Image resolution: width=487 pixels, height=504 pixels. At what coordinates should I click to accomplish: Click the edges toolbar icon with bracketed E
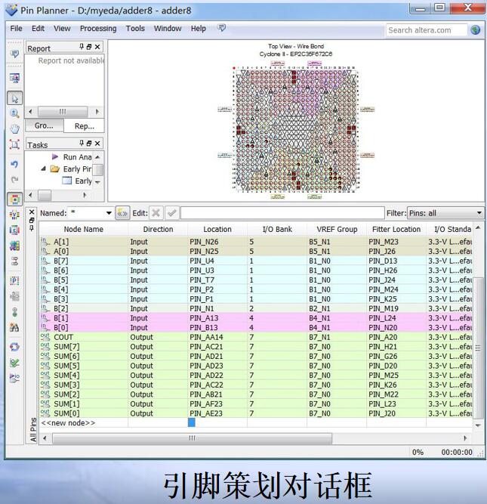[14, 230]
